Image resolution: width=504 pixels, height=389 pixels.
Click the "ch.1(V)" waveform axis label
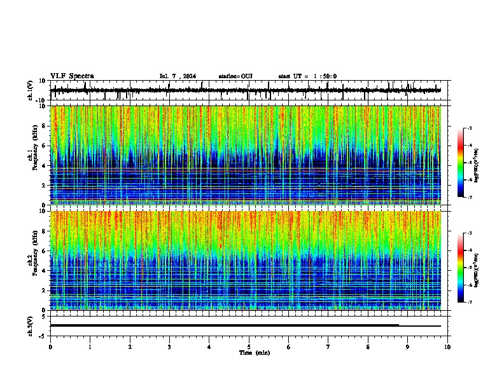(x=31, y=90)
